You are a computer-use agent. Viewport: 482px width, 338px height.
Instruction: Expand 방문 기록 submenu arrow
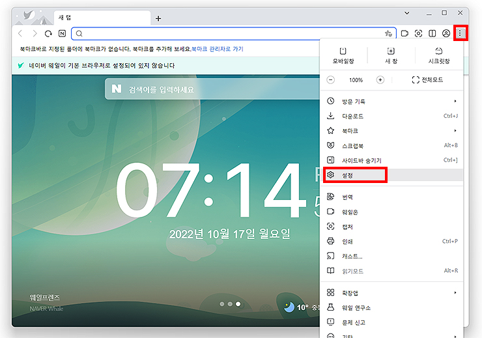(x=455, y=101)
